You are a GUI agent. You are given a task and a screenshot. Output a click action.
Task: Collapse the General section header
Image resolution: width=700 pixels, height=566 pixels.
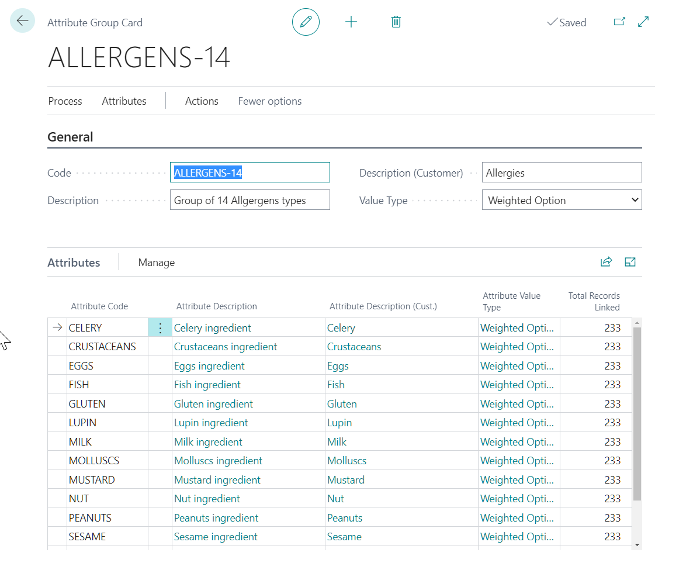(71, 137)
